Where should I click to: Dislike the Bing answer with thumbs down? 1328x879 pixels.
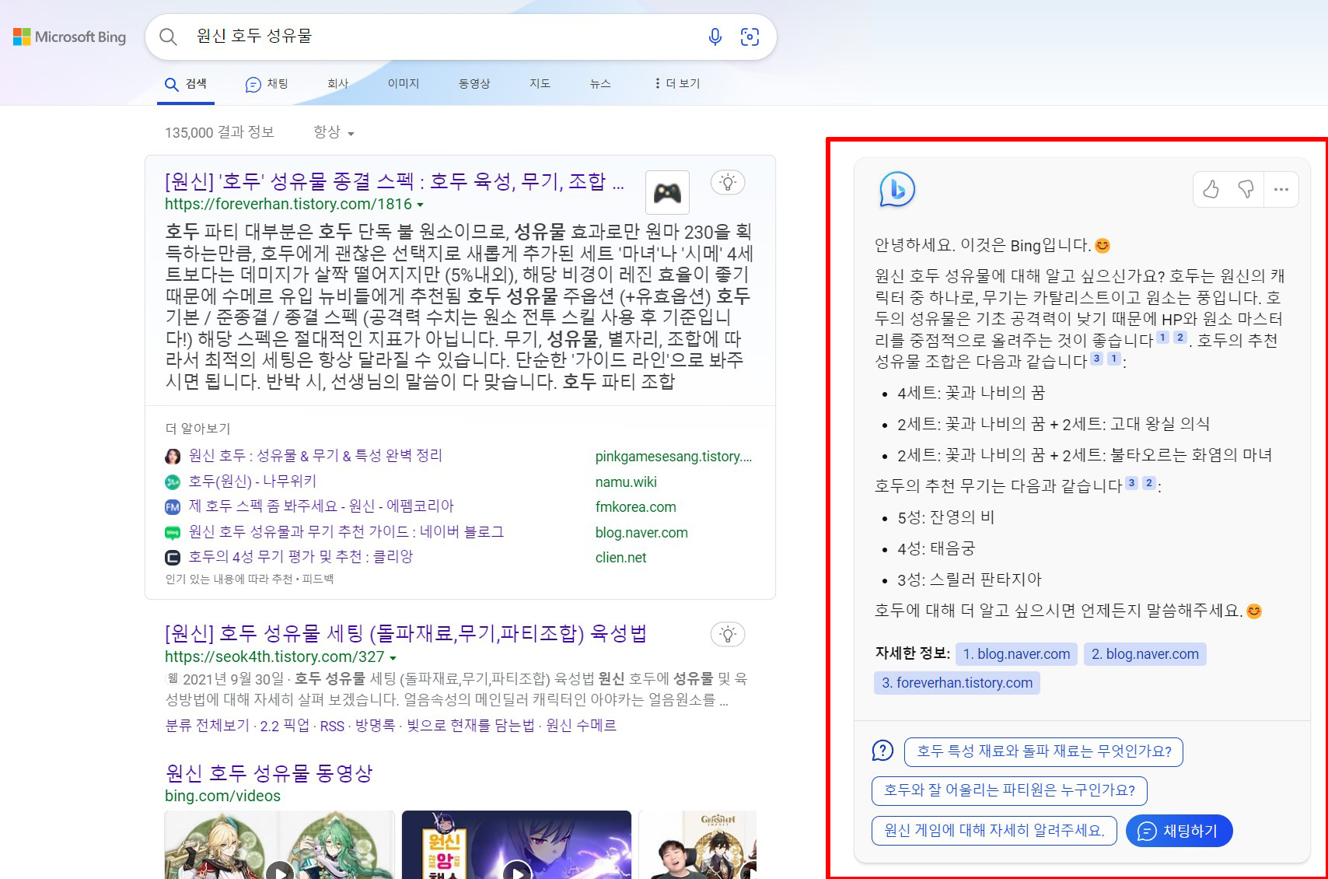click(1246, 189)
